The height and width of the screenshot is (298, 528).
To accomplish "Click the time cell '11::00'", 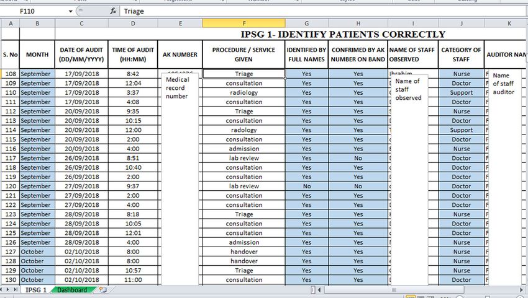I will (x=133, y=280).
